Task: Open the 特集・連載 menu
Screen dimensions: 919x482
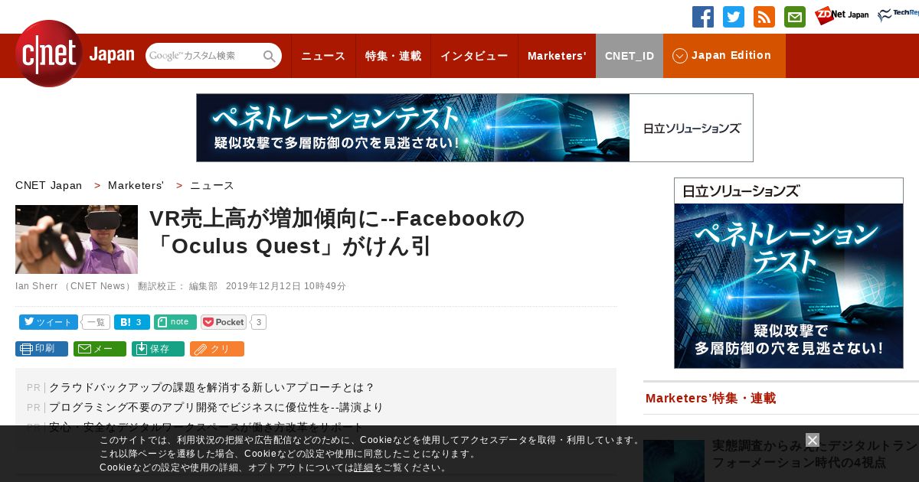Action: point(393,56)
